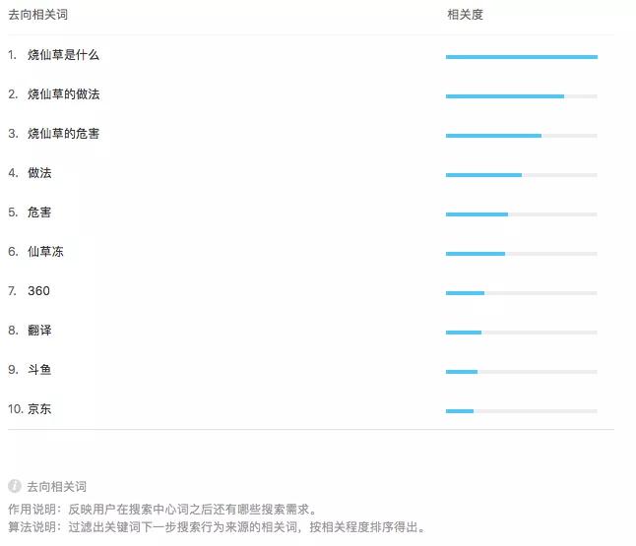636x546 pixels.
Task: Click the info icon beside 去向相关词
Action: coord(15,486)
